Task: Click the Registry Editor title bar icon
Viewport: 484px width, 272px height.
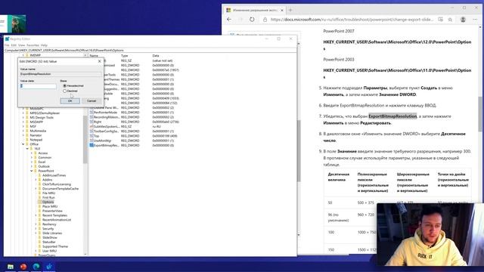Action: point(7,39)
